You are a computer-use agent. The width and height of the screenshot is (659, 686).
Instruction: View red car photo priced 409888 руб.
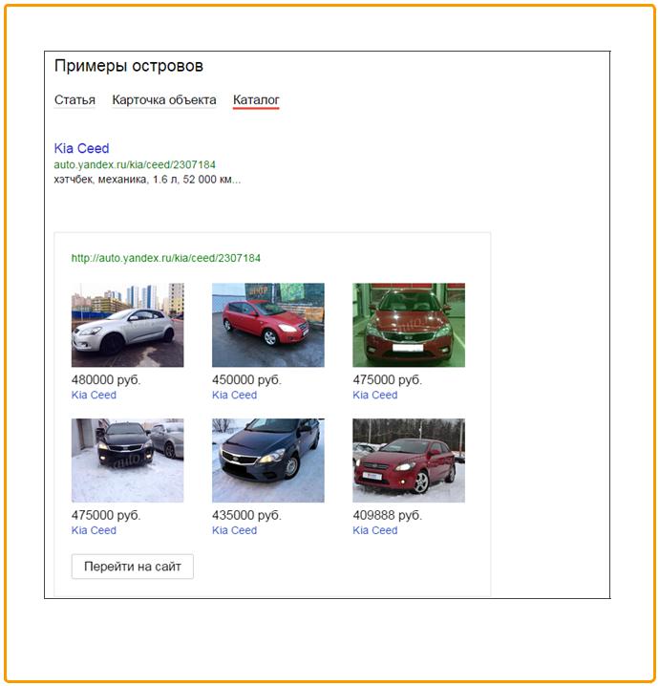pos(409,461)
